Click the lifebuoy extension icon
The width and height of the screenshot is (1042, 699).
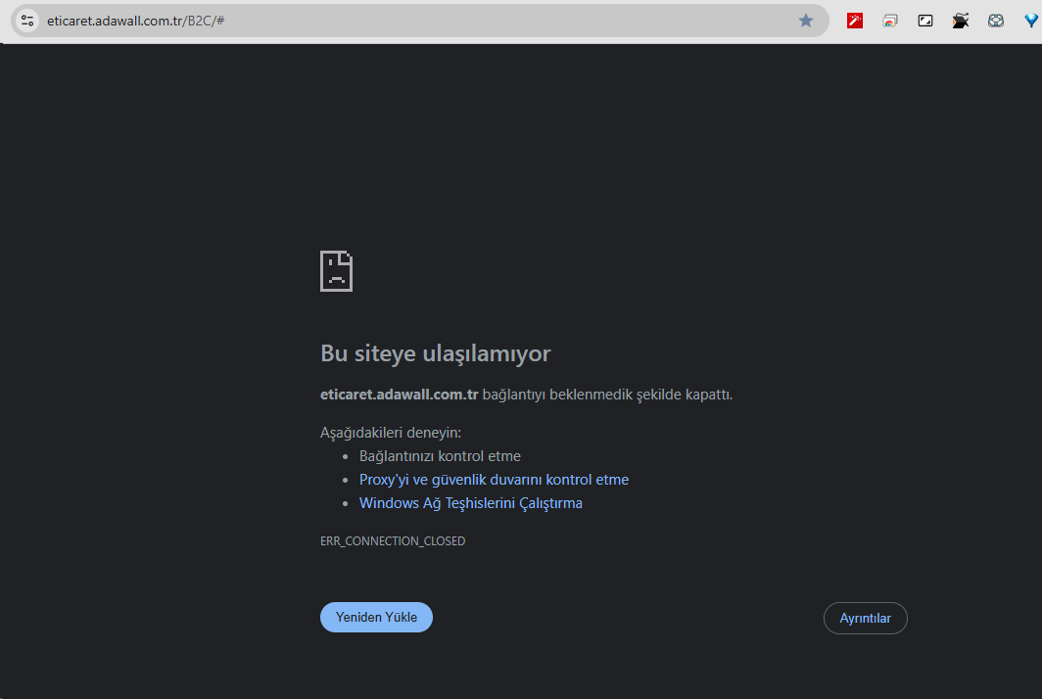tap(995, 21)
